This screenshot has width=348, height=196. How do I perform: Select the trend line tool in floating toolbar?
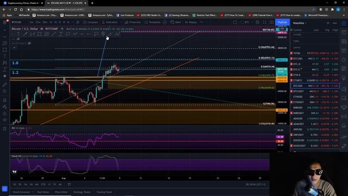pos(54,34)
